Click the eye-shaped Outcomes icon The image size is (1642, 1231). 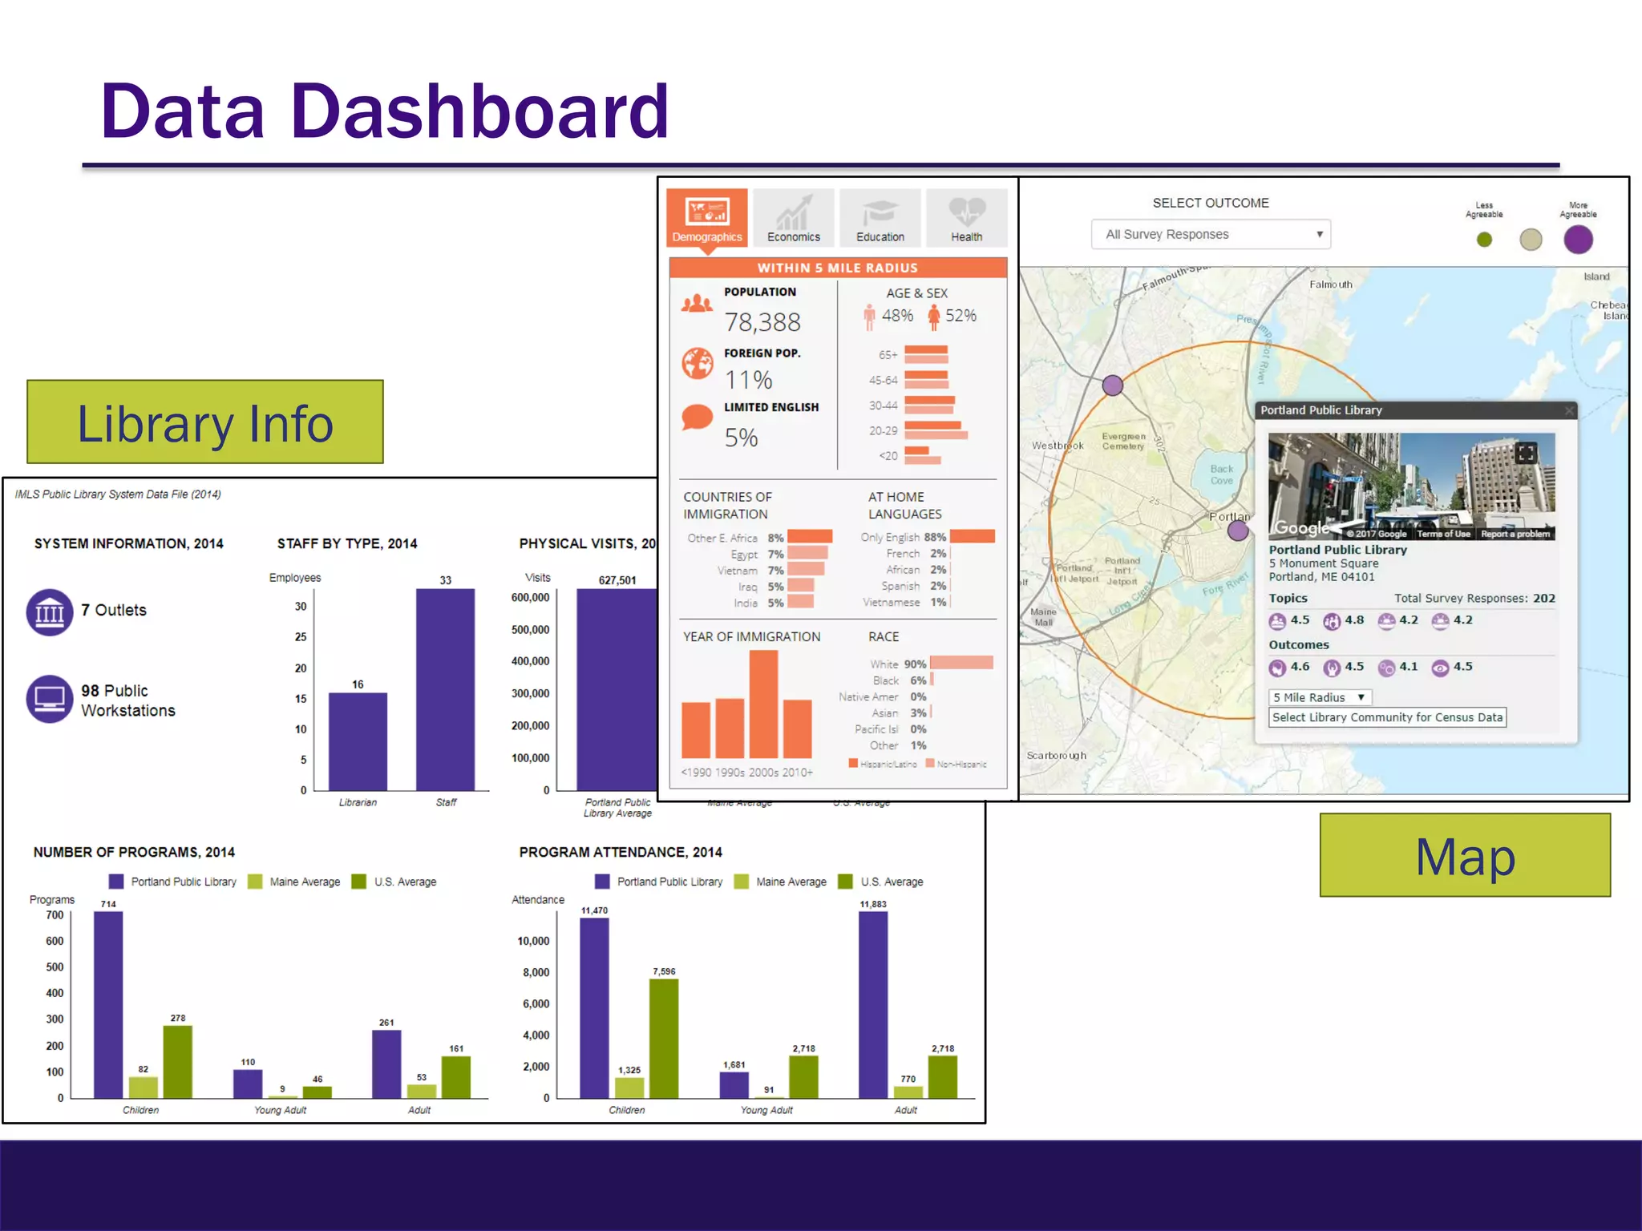1441,668
